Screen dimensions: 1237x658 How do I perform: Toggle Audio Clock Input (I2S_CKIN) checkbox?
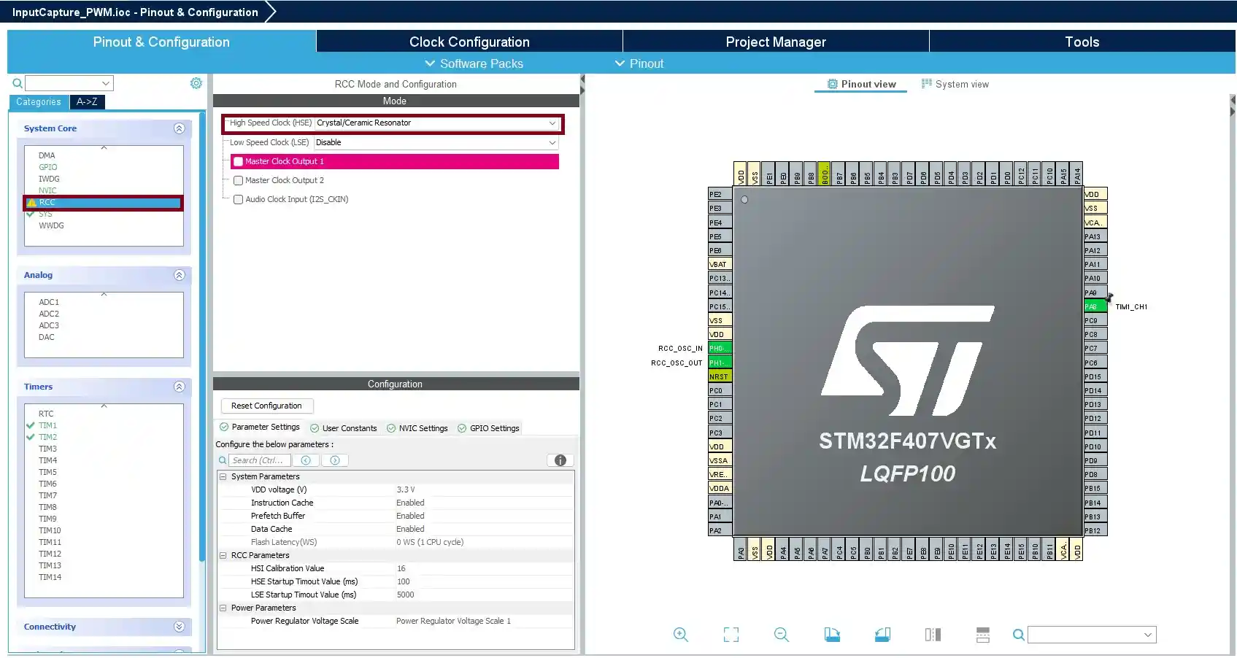tap(238, 199)
